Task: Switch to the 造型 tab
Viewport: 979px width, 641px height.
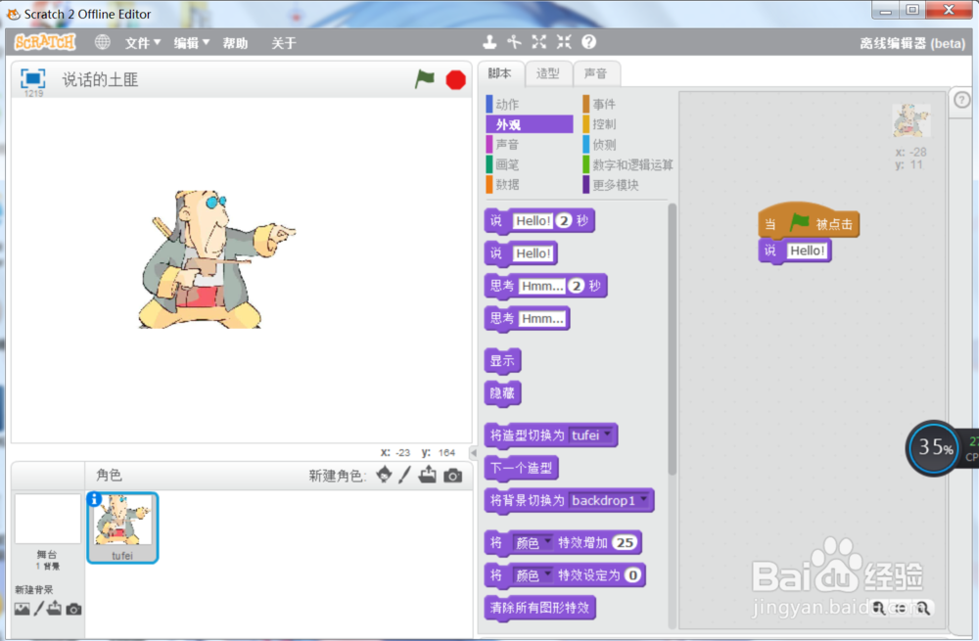Action: tap(548, 73)
